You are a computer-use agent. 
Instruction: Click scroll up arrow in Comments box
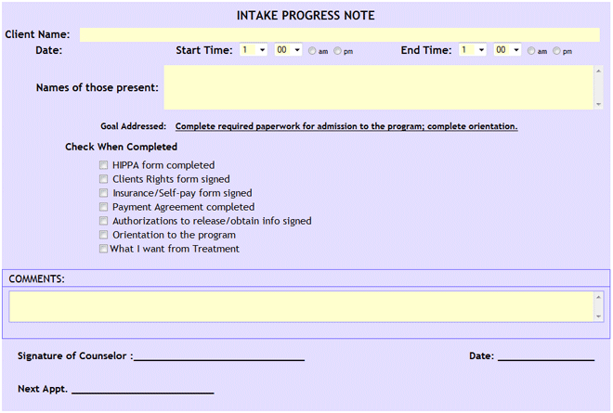pos(598,297)
